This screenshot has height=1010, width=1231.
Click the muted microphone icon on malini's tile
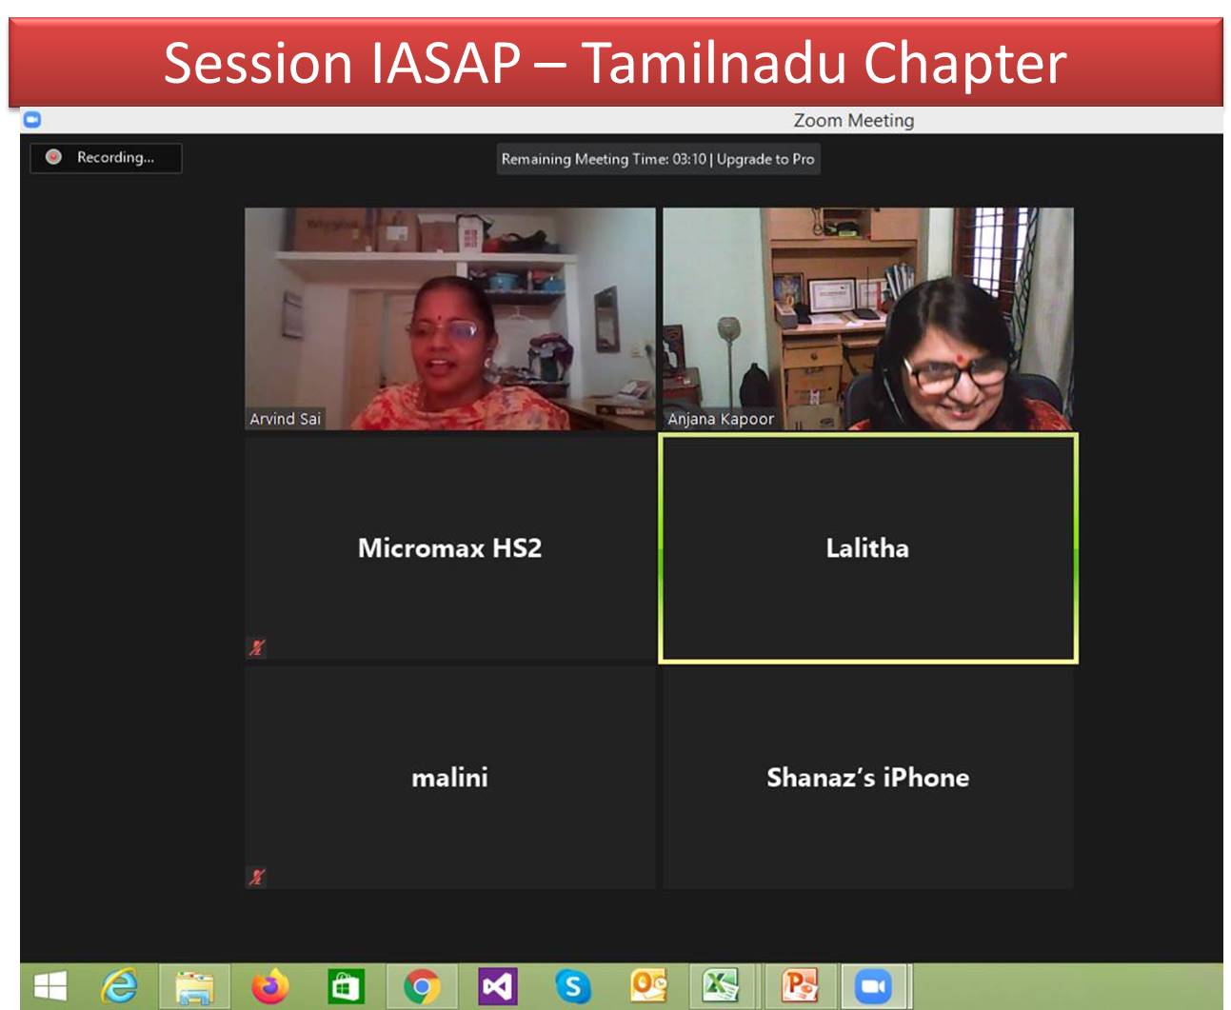pos(257,877)
